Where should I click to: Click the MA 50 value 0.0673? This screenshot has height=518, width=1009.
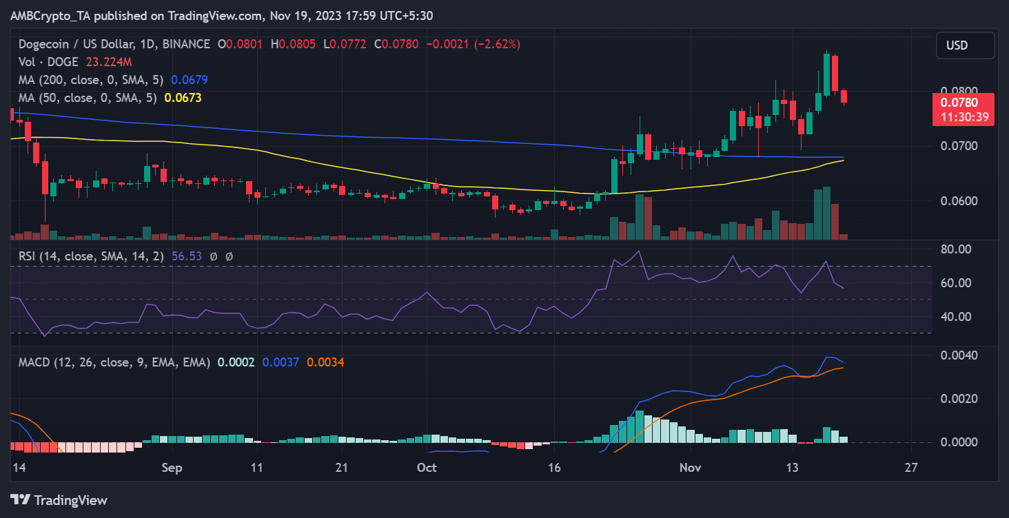183,98
